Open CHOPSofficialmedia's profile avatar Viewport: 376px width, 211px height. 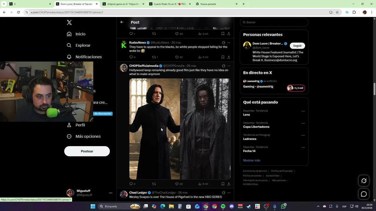tap(124, 68)
